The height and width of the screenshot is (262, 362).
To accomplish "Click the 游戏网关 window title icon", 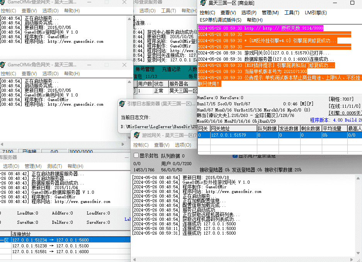I will 137,135.
